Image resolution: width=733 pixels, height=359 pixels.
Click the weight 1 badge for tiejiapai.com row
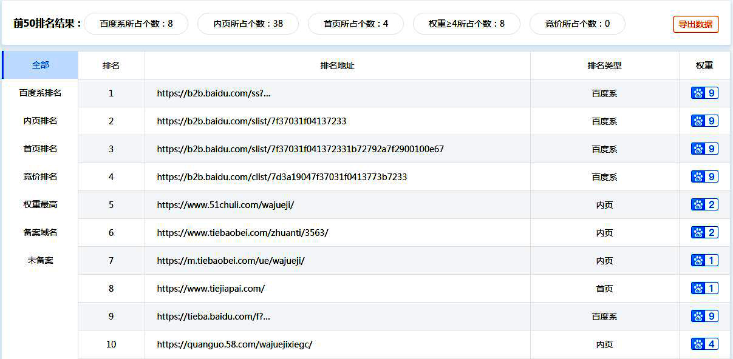704,288
